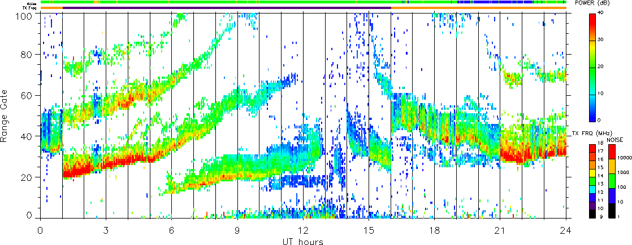Click the "14" label on TX FRQ scale
Screen dimensions: 632x245
point(600,176)
